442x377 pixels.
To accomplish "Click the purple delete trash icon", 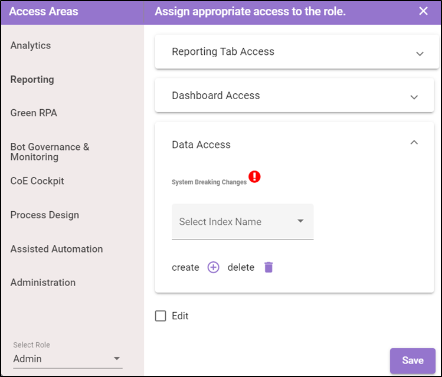I will [269, 267].
